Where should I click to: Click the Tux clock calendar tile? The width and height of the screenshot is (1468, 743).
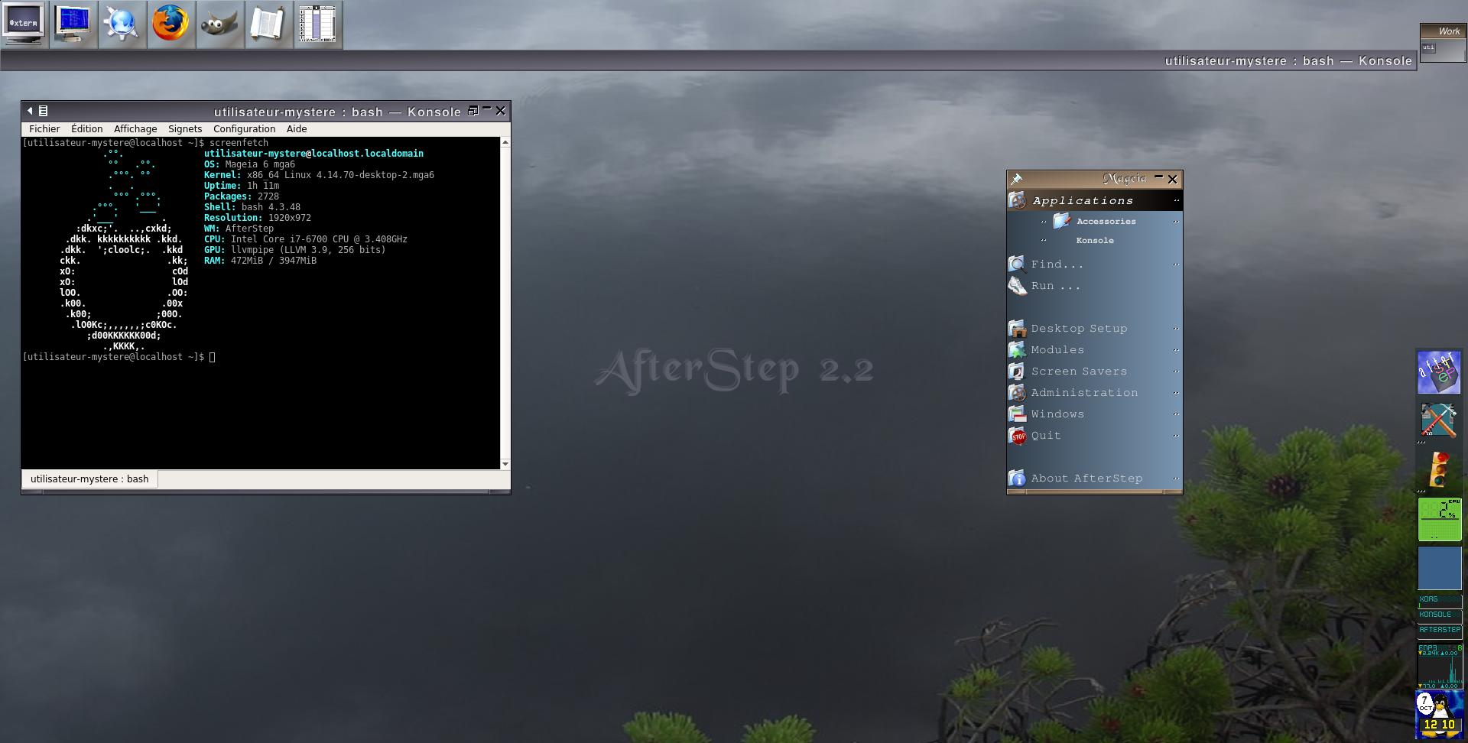pyautogui.click(x=1440, y=715)
